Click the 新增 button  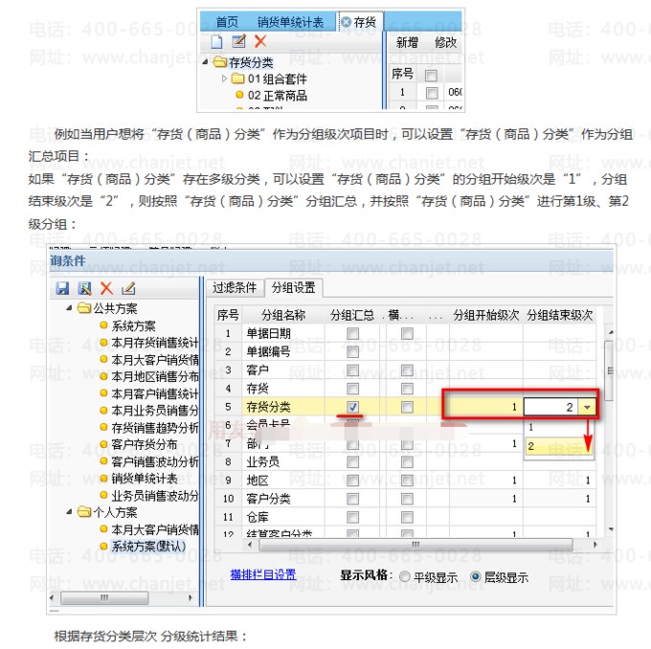[407, 42]
